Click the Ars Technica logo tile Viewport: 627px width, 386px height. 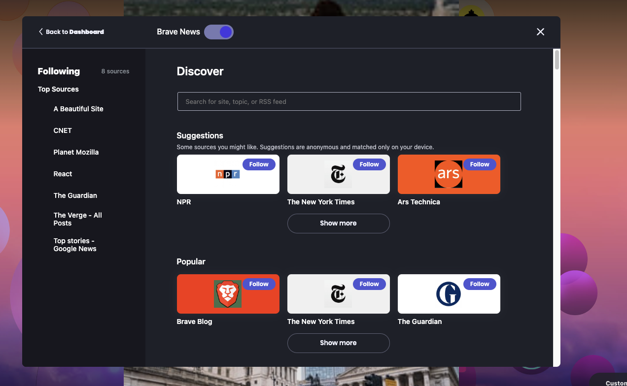(x=448, y=174)
